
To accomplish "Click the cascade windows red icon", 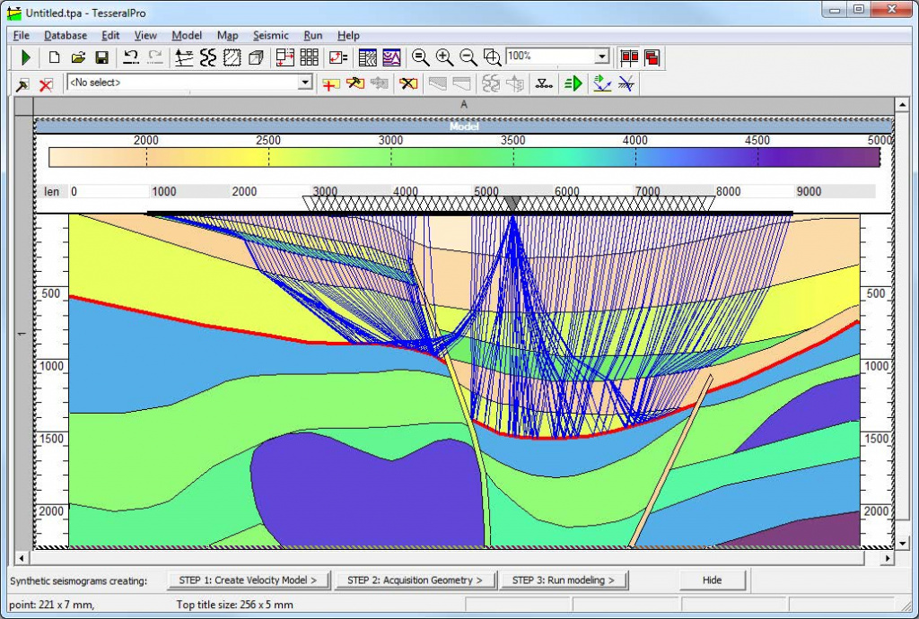I will point(652,57).
